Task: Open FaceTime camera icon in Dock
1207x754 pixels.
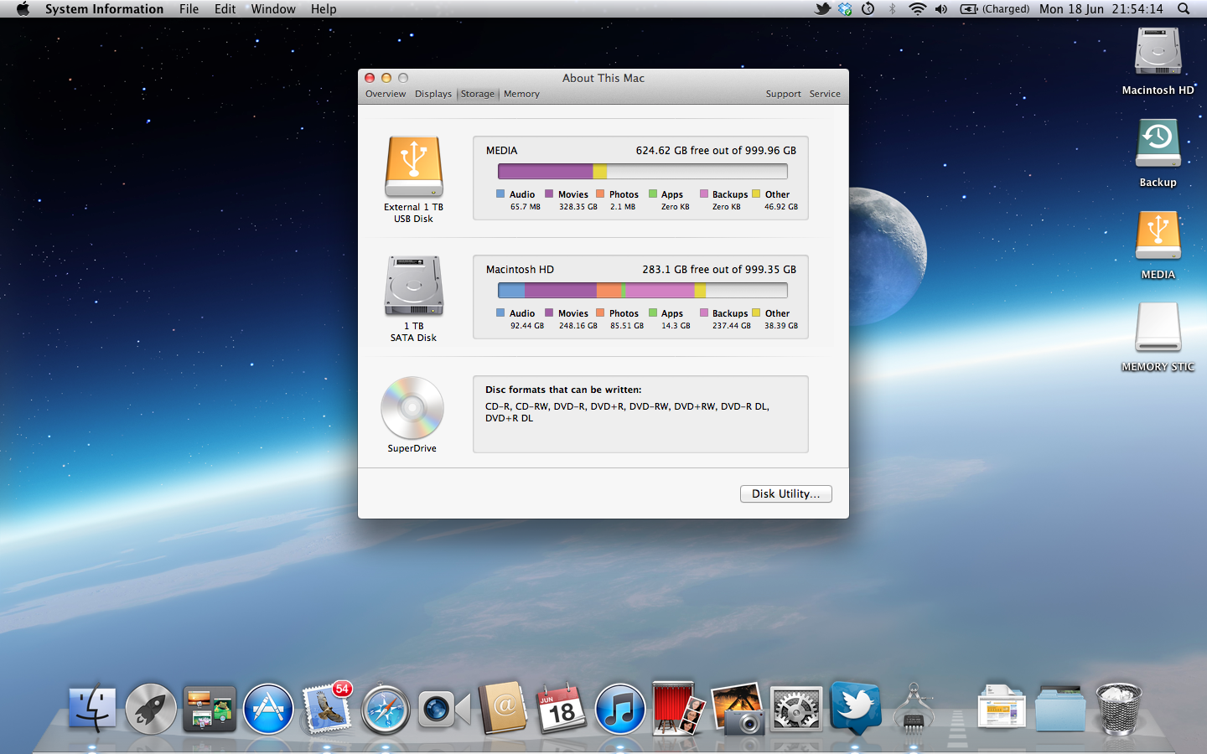Action: (x=444, y=710)
